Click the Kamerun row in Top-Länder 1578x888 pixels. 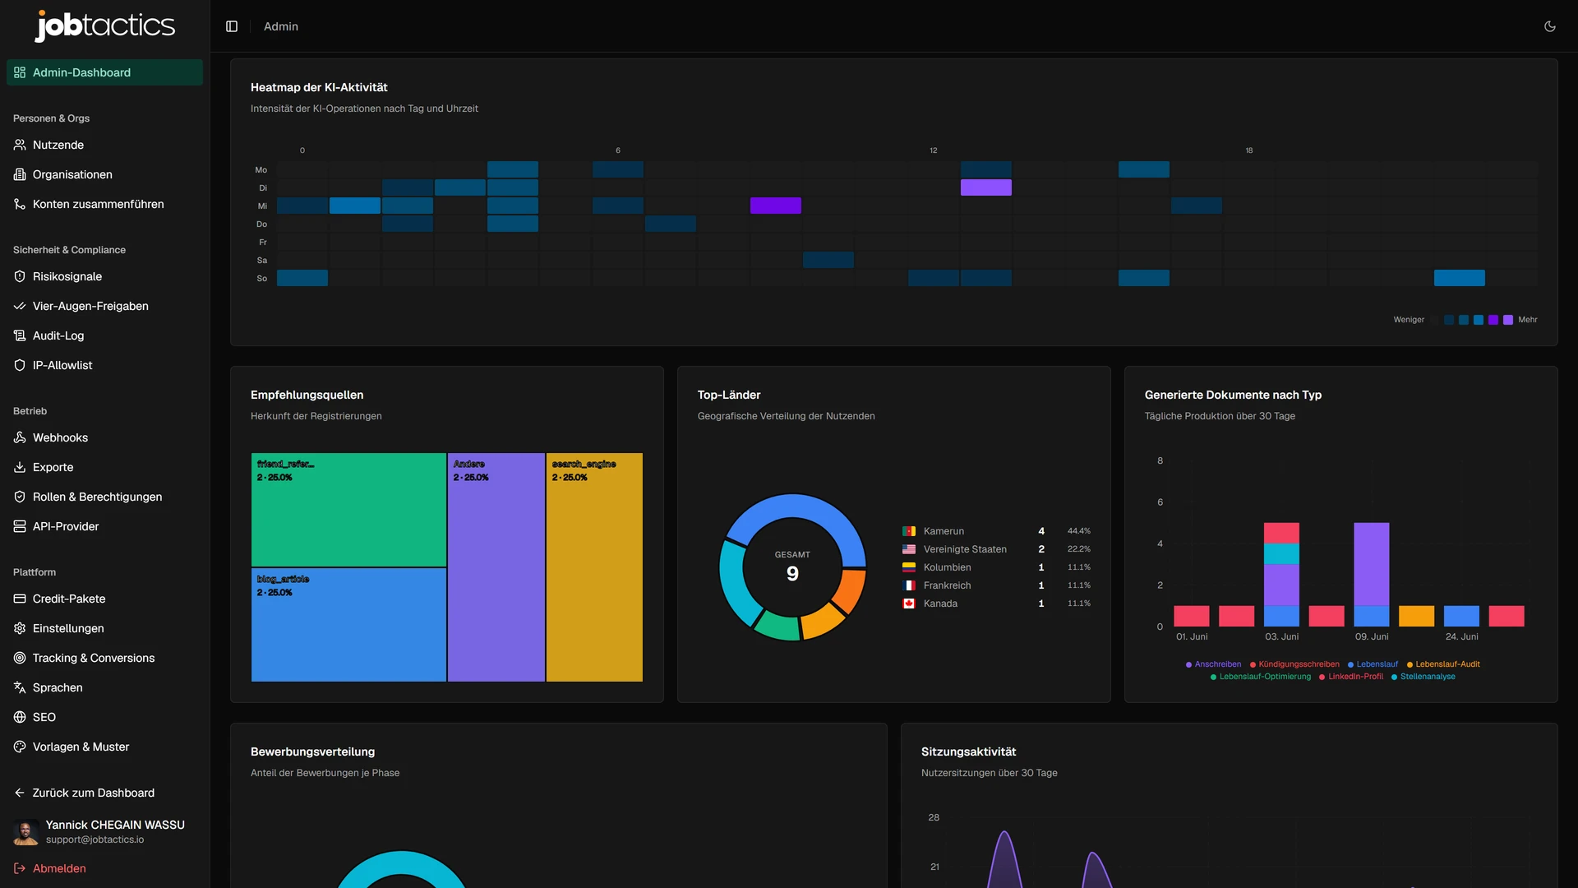tap(996, 531)
